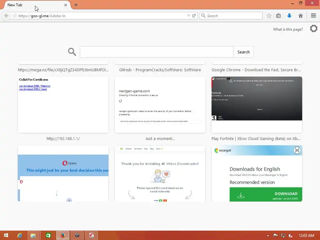Reload the page with the refresh icon

pos(194,16)
